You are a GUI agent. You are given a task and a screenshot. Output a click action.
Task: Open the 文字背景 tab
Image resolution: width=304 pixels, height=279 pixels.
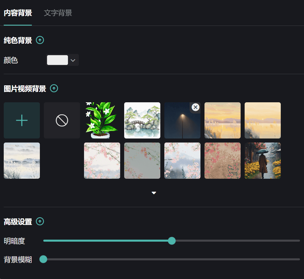click(x=58, y=13)
